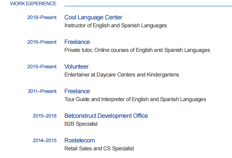Click the WORK EXPERIENCE section heading
Viewport: 232px width, 158px height.
point(33,4)
